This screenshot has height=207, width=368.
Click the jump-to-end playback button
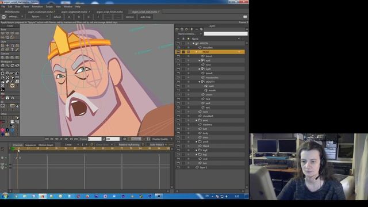pos(76,139)
